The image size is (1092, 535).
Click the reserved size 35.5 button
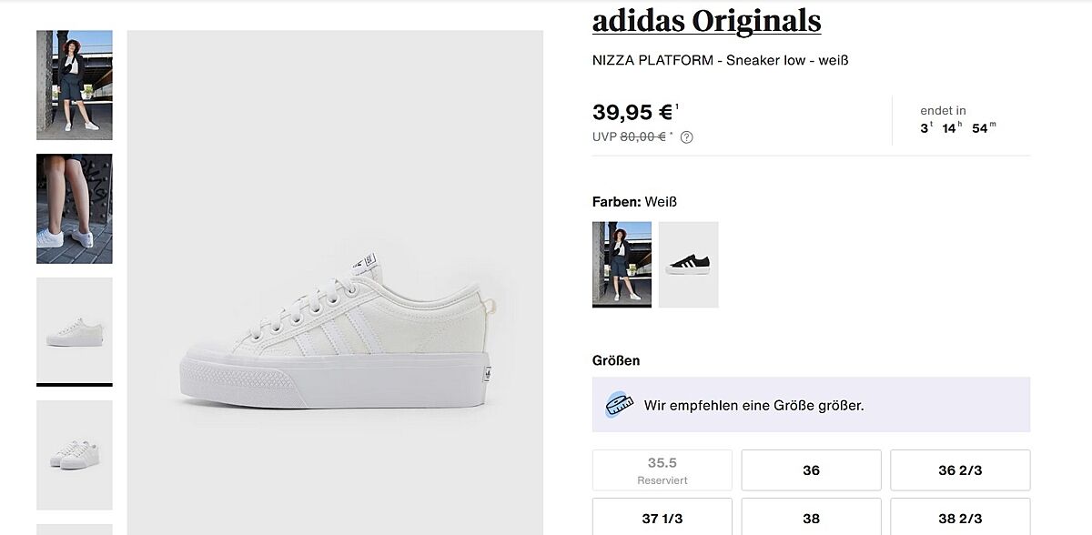[662, 470]
